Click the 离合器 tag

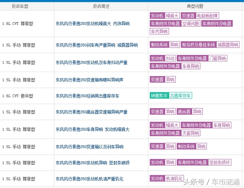184,111
